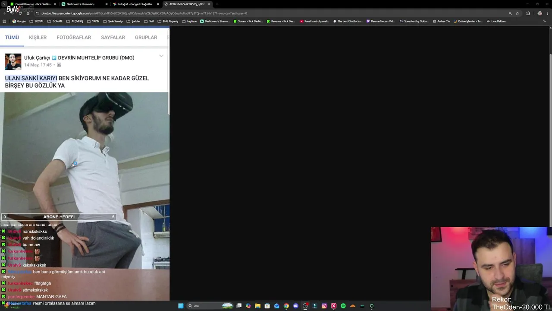552x311 pixels.
Task: Open File Explorer from the taskbar
Action: (257, 306)
